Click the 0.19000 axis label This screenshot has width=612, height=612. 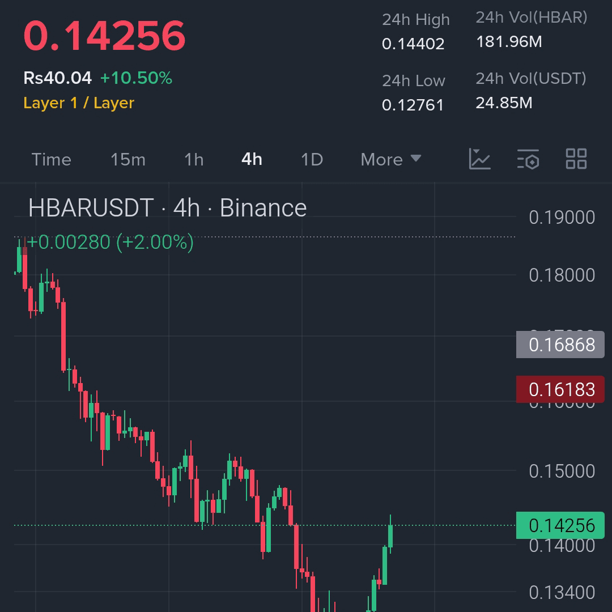click(x=562, y=218)
